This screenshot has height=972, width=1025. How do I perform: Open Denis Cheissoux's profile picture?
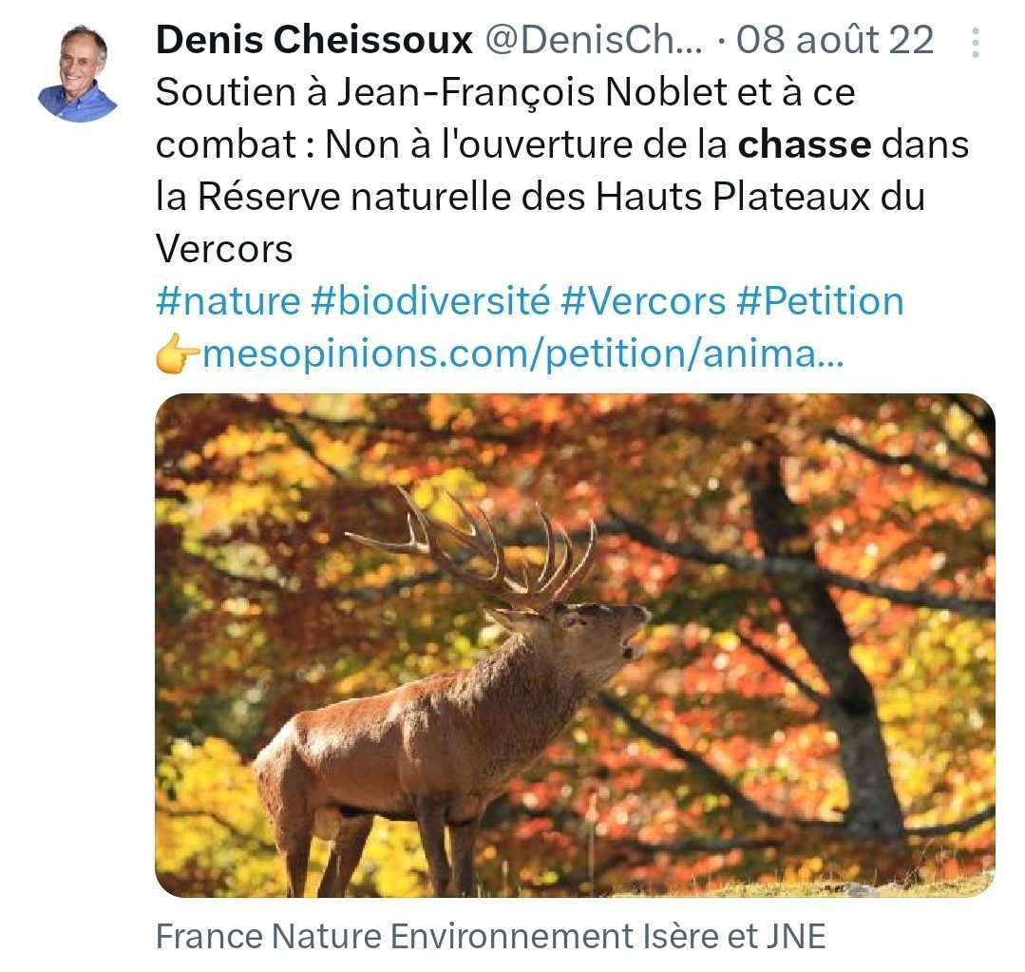pos(76,72)
